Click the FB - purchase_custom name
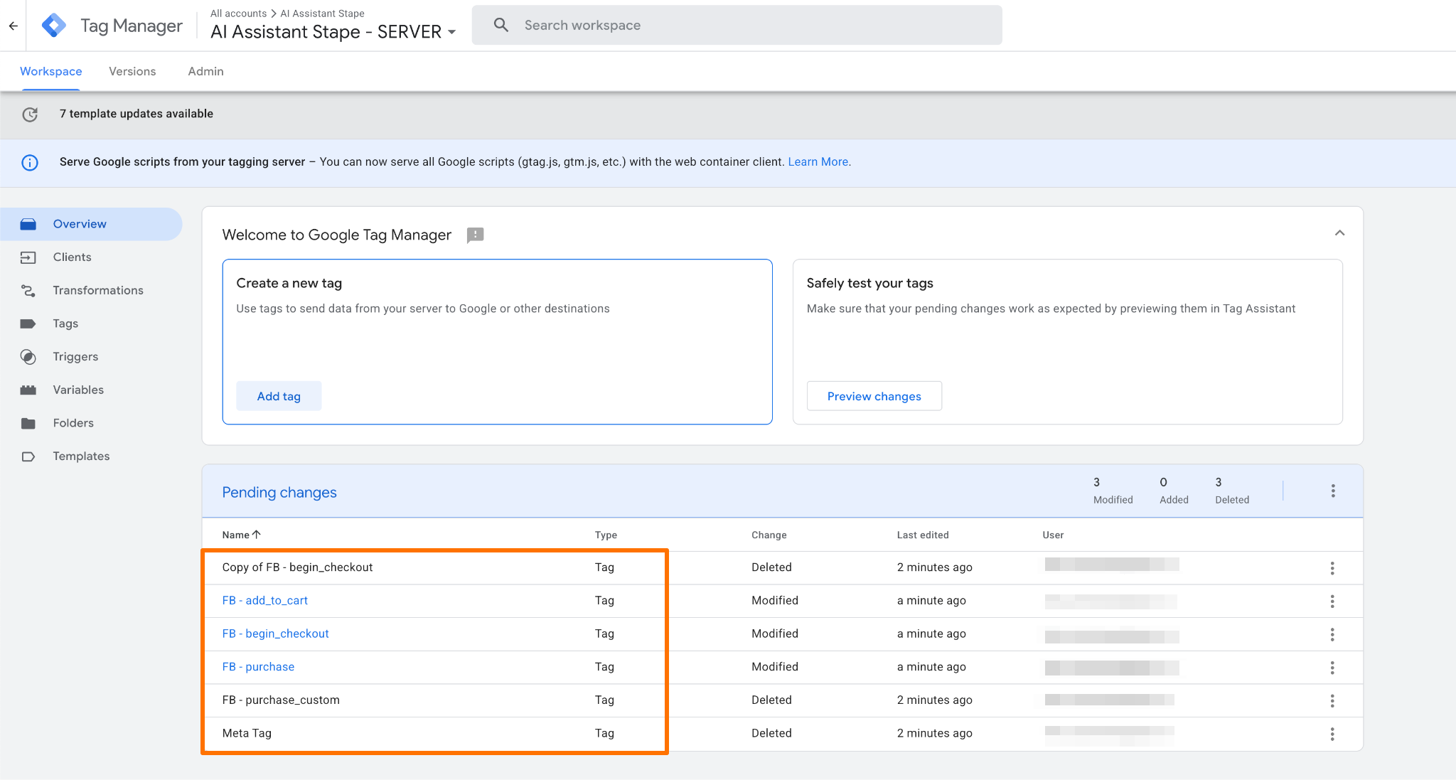 (281, 700)
